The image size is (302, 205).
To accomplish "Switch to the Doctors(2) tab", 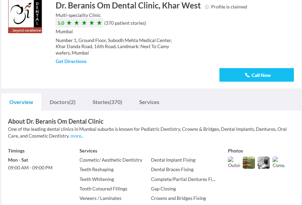I will tap(62, 102).
